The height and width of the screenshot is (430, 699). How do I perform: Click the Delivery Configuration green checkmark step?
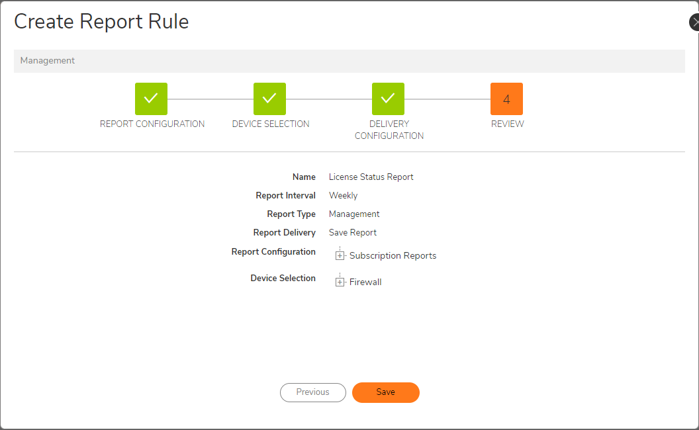[x=388, y=99]
